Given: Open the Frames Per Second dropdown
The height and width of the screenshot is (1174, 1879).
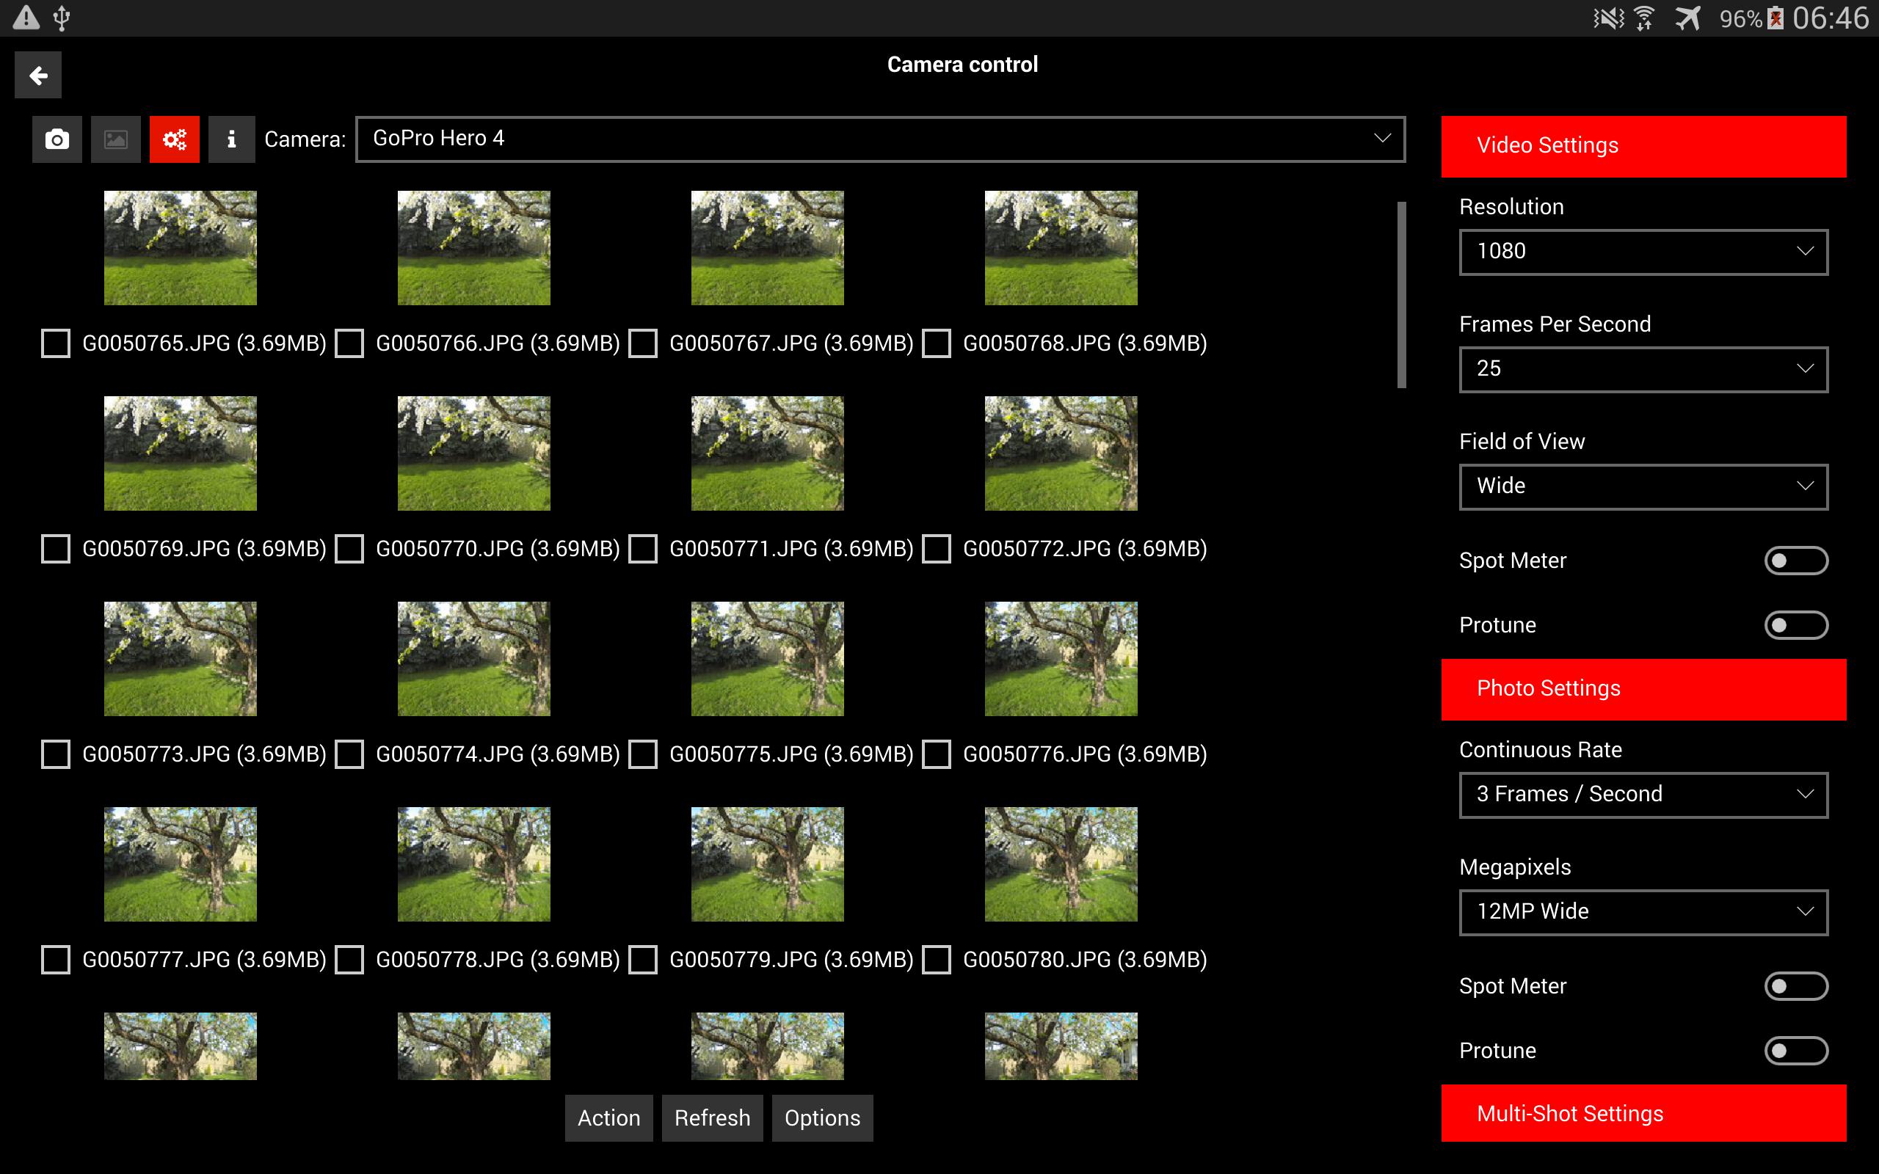Looking at the screenshot, I should (x=1643, y=370).
